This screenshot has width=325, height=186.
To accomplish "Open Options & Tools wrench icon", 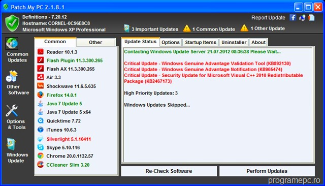I will [x=12, y=110].
